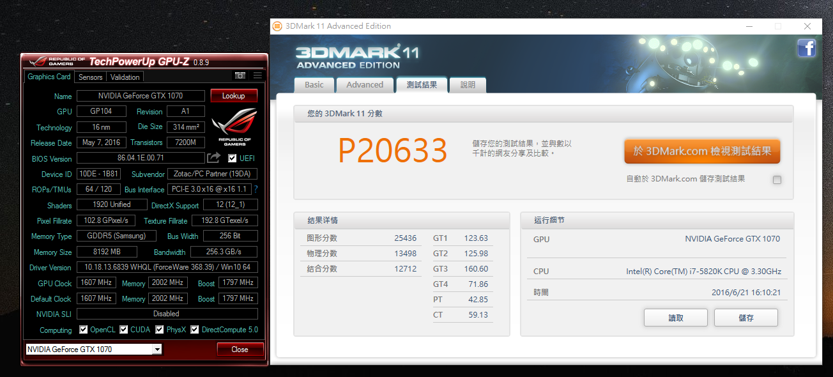The image size is (833, 377).
Task: Switch to the Graphics Card tab
Action: (49, 77)
